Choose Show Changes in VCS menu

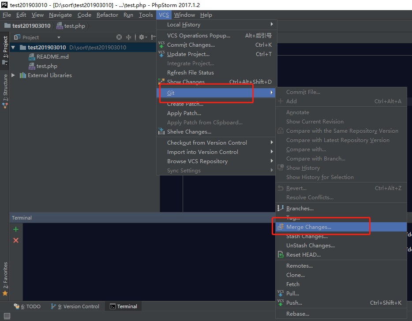pos(217,82)
